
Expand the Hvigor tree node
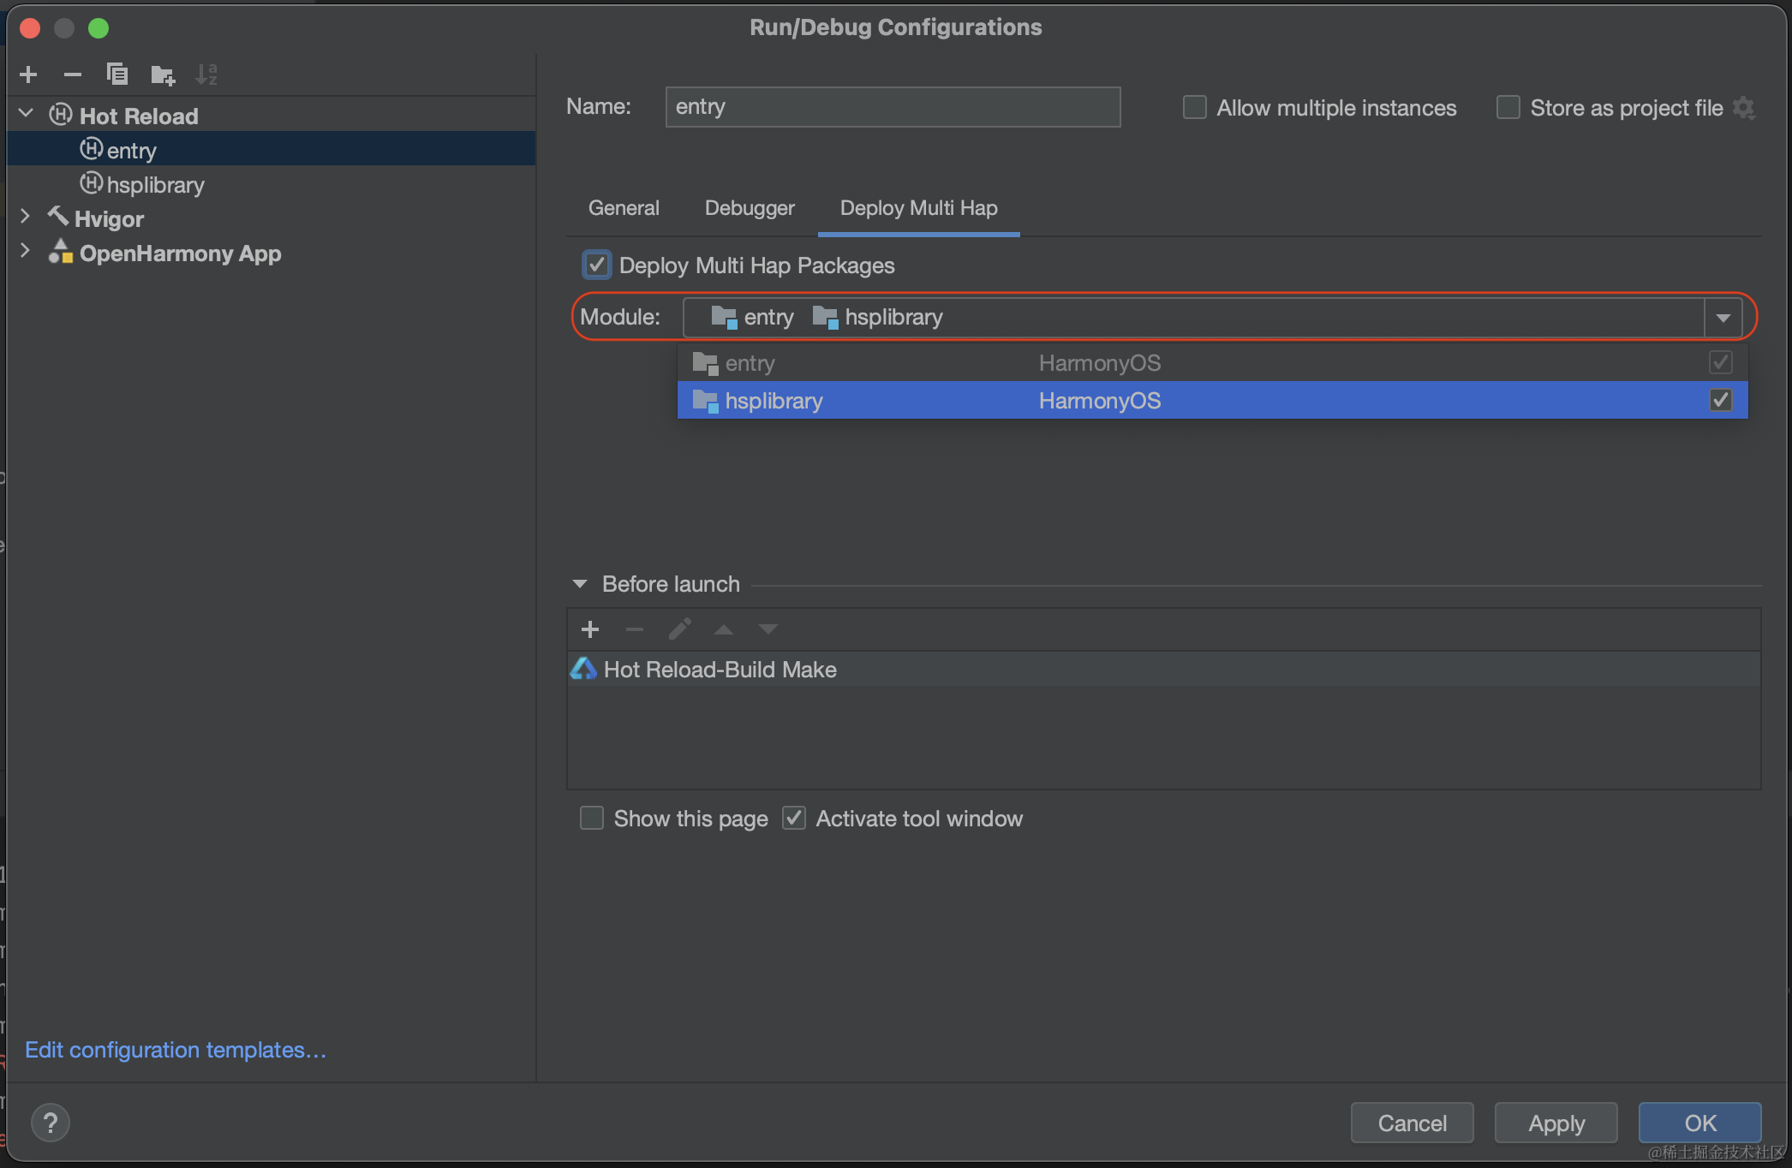pos(25,218)
